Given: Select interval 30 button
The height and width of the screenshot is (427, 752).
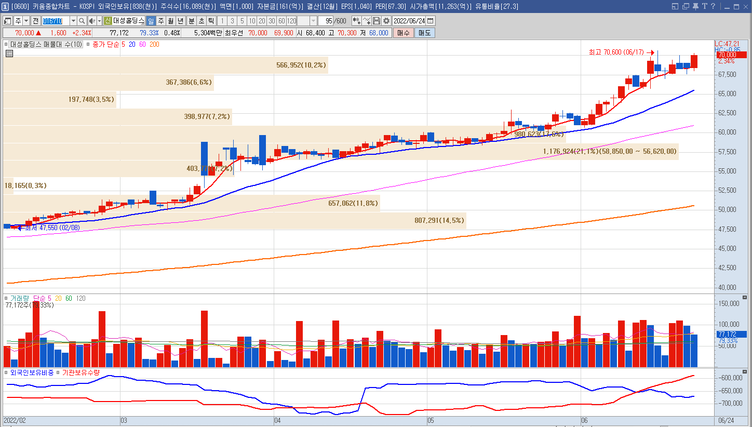Looking at the screenshot, I should point(272,21).
